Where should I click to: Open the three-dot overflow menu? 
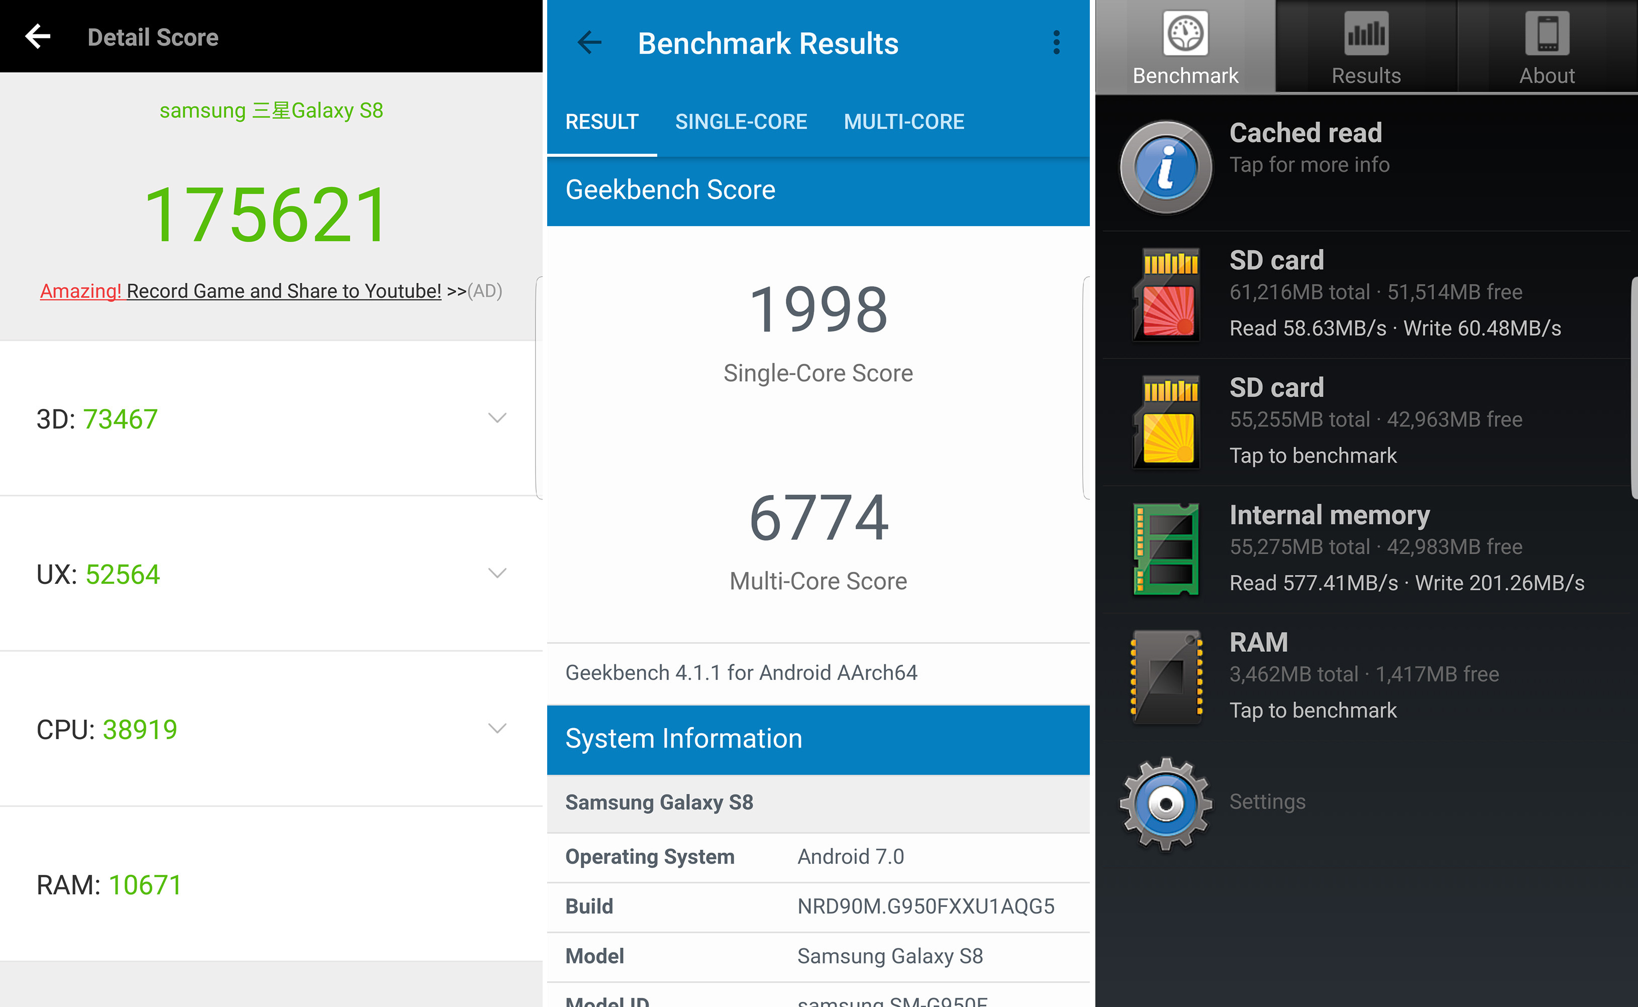click(1056, 43)
